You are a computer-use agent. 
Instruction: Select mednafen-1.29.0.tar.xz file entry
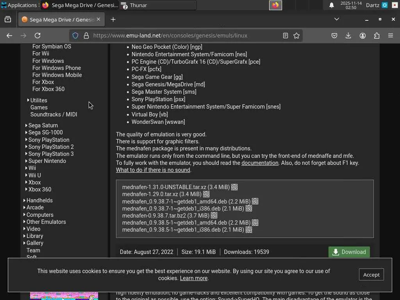162,195
